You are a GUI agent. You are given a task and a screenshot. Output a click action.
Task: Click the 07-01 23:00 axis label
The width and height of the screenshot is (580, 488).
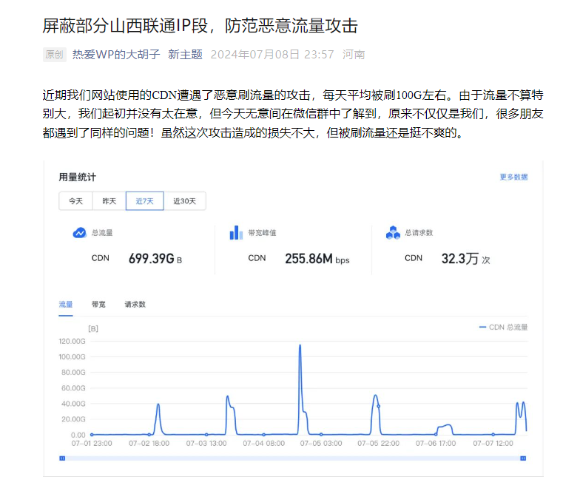click(92, 444)
